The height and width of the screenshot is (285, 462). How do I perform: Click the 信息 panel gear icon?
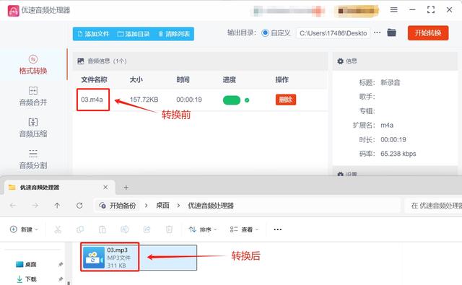pos(340,61)
